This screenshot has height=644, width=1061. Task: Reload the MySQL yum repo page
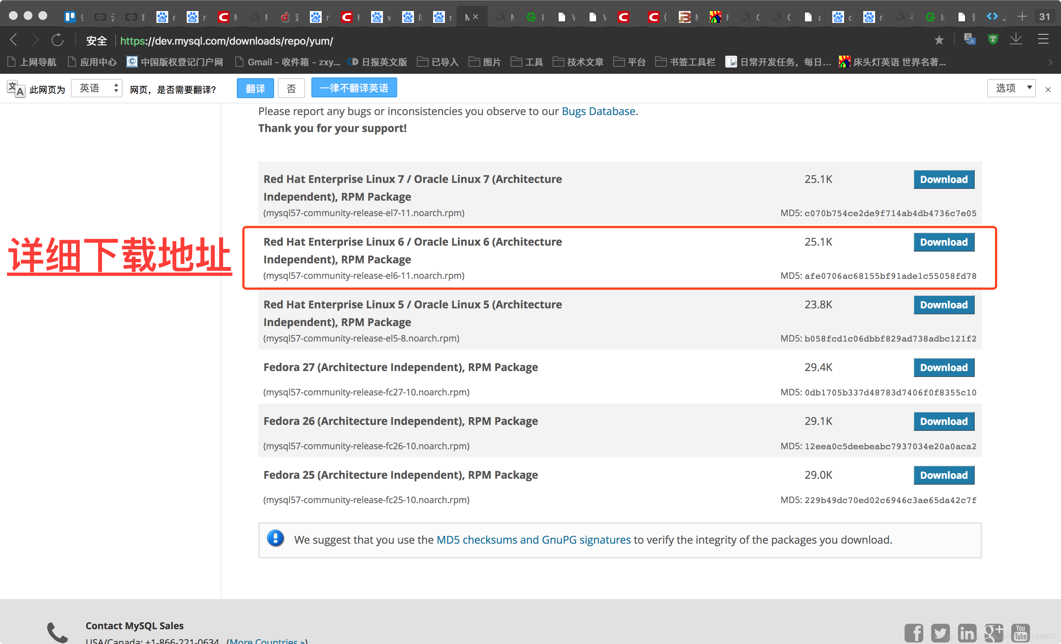tap(57, 40)
